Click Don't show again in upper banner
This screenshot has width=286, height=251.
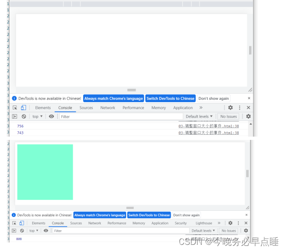point(214,98)
